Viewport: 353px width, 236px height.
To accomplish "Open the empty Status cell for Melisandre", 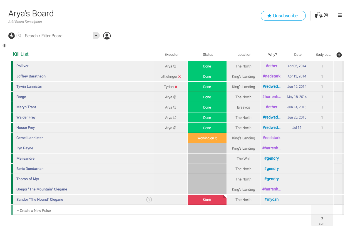I will pyautogui.click(x=207, y=159).
